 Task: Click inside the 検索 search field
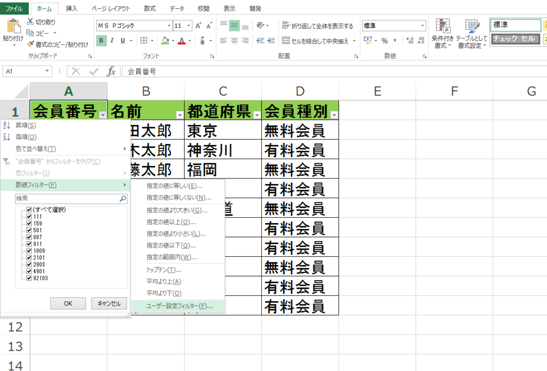tap(64, 198)
